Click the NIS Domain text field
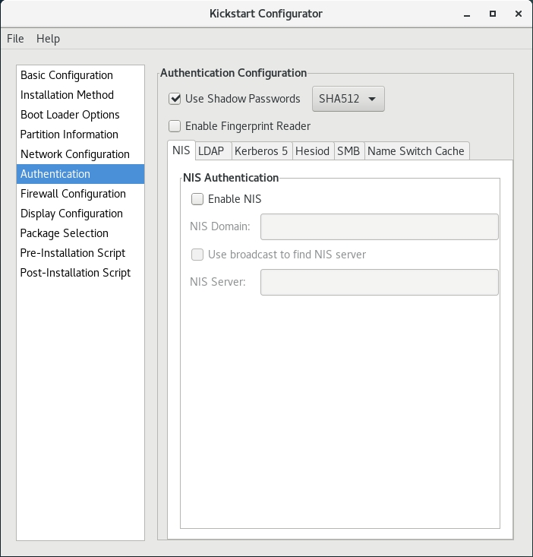533x557 pixels. (x=379, y=227)
